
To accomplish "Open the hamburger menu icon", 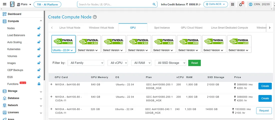I will [x=4, y=4].
